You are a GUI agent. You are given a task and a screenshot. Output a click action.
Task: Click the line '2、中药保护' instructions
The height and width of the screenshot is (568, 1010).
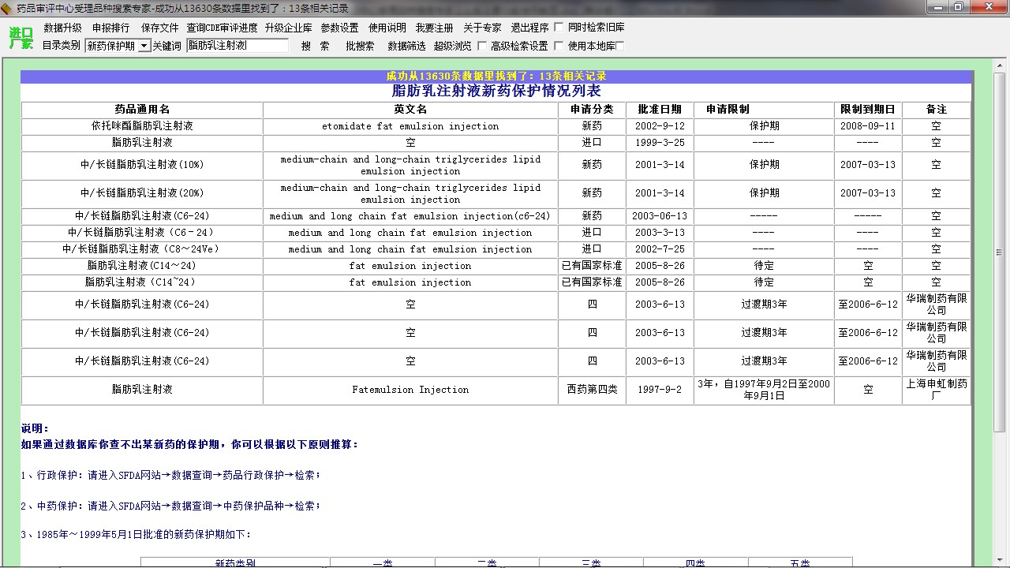(170, 506)
